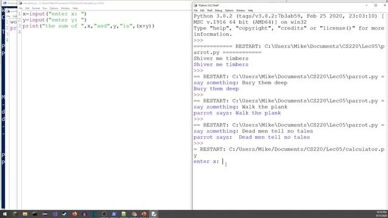Open the Windows Start menu
The height and width of the screenshot is (218, 388).
5,214
